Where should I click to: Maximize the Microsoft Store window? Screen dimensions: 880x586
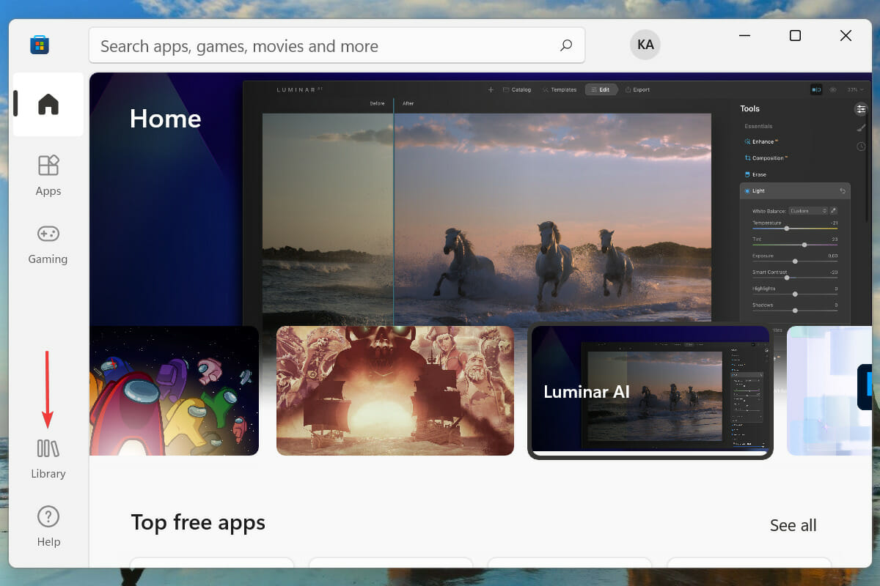tap(795, 36)
